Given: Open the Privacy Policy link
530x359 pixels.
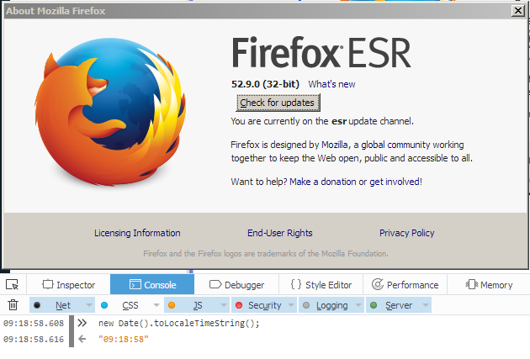Looking at the screenshot, I should (407, 233).
